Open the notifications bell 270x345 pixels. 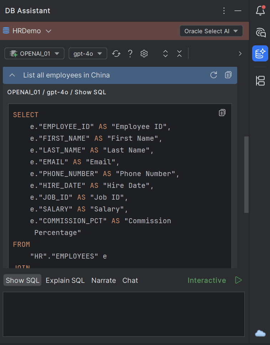pyautogui.click(x=260, y=11)
